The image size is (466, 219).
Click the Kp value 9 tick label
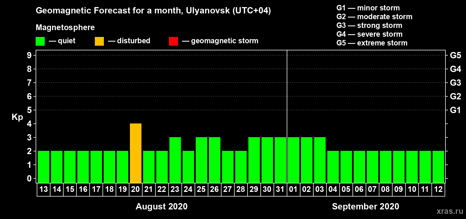[29, 55]
